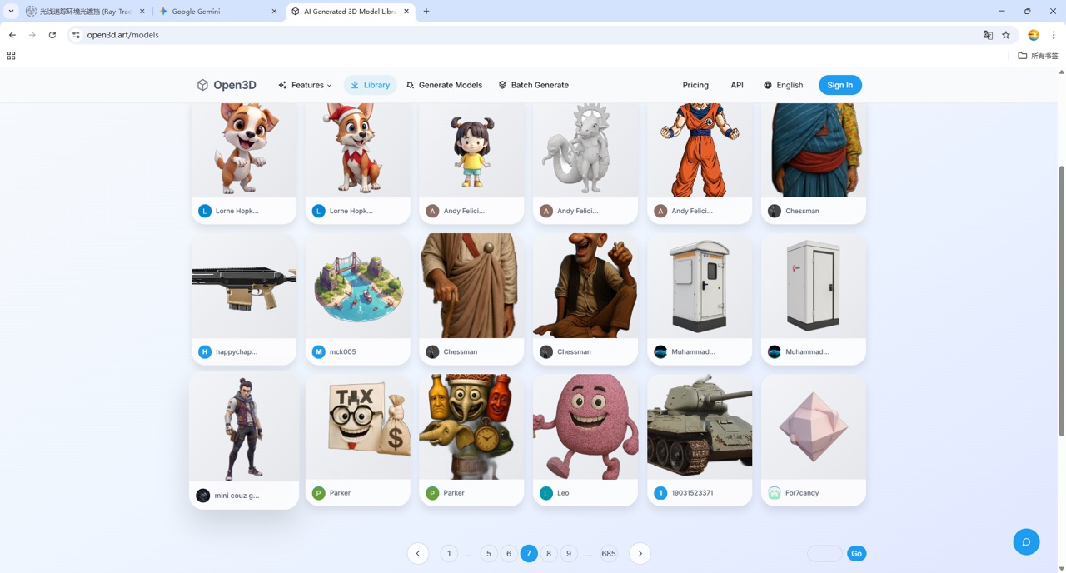Click the Go button
The image size is (1066, 573).
pos(856,553)
